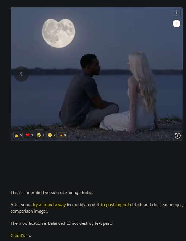The height and width of the screenshot is (241, 186).
Task: Open image info circle icon
Action: coord(178,136)
